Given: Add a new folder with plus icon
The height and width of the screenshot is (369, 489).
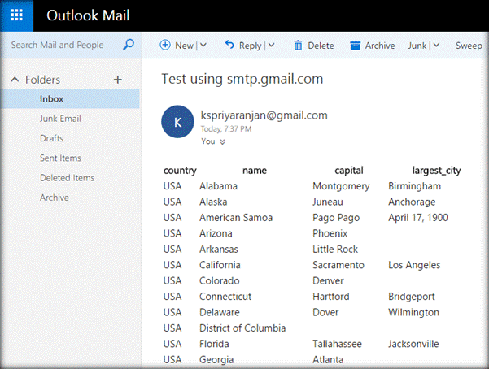Looking at the screenshot, I should [117, 80].
